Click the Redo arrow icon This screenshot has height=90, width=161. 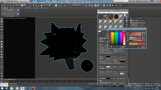5,5
